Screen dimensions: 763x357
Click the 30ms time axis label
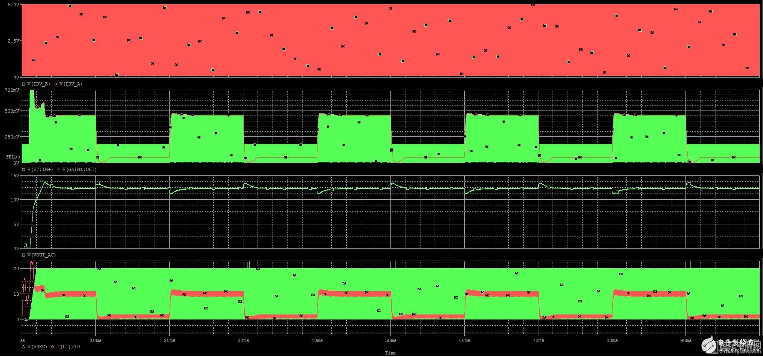click(x=243, y=341)
